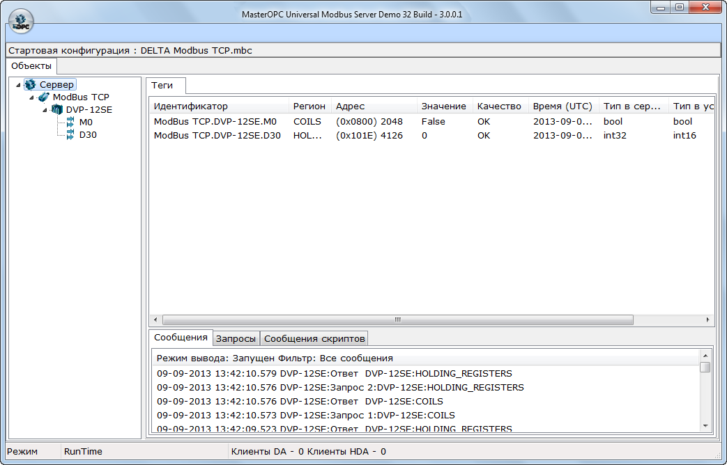Click the M0 tag icon
Screen dimensions: 727x465
70,123
